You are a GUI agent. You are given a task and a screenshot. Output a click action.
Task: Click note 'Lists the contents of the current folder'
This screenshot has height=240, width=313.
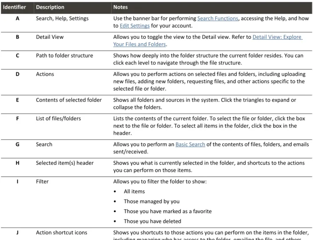pyautogui.click(x=209, y=126)
